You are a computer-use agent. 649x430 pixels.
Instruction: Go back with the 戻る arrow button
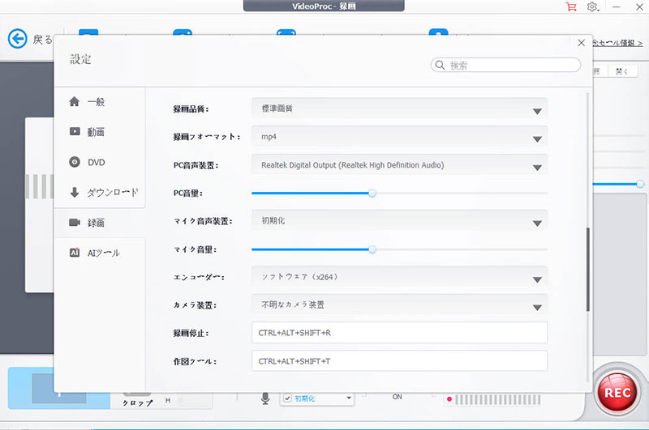[x=17, y=39]
